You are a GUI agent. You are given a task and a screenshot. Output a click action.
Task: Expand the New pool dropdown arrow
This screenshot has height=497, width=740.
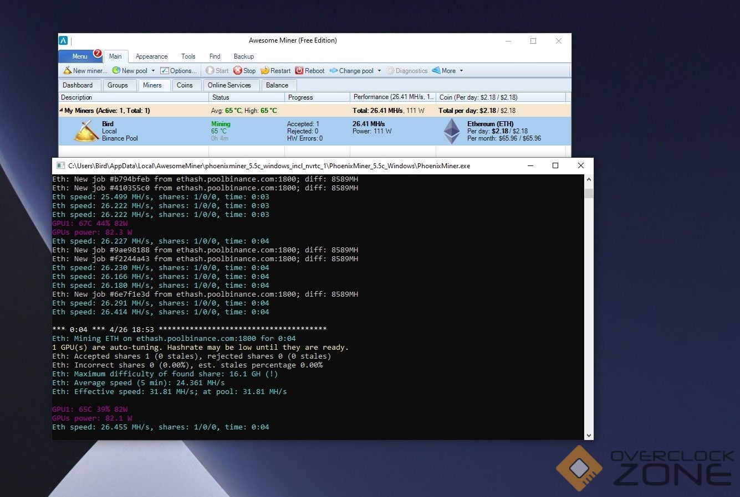point(154,71)
